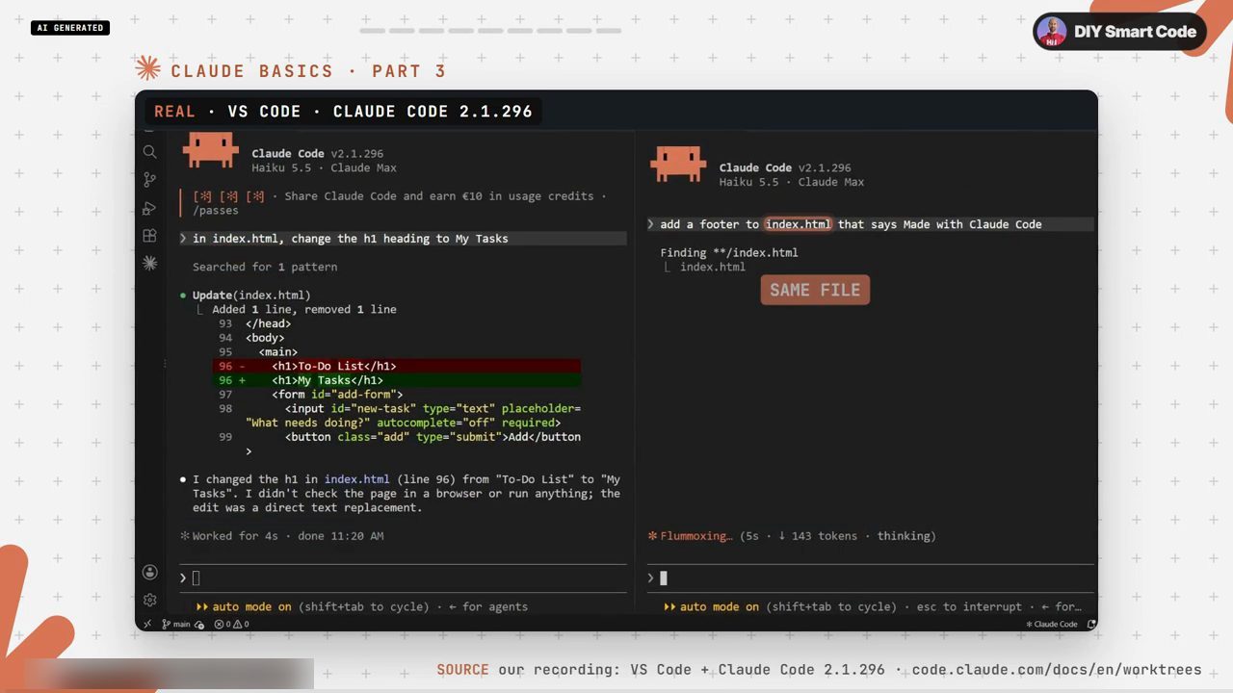Image resolution: width=1233 pixels, height=693 pixels.
Task: Open the Manage settings gear
Action: 149,600
